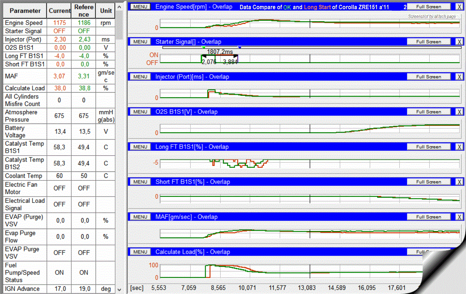The width and height of the screenshot is (466, 294).
Task: Show Injector (Port) graph in Full Screen
Action: 428,77
